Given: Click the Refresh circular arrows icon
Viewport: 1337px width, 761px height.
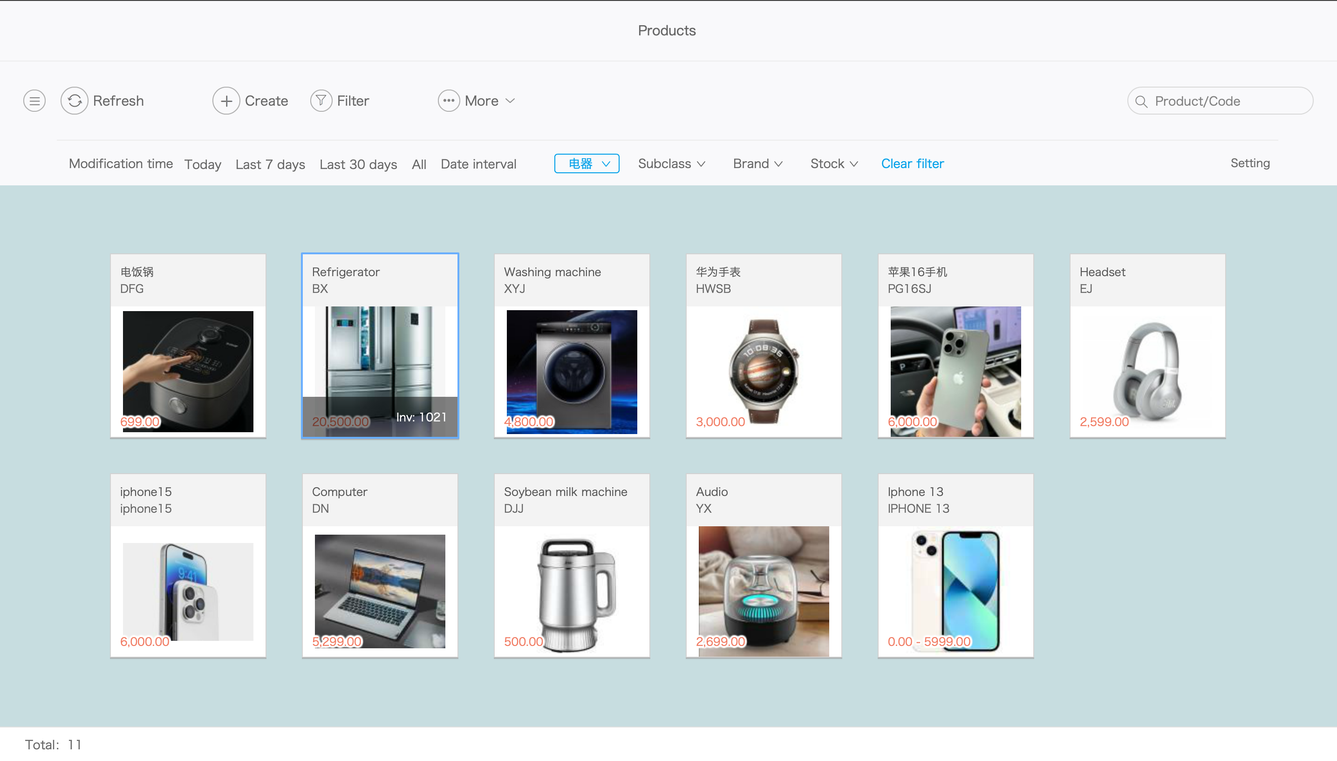Looking at the screenshot, I should pos(74,101).
